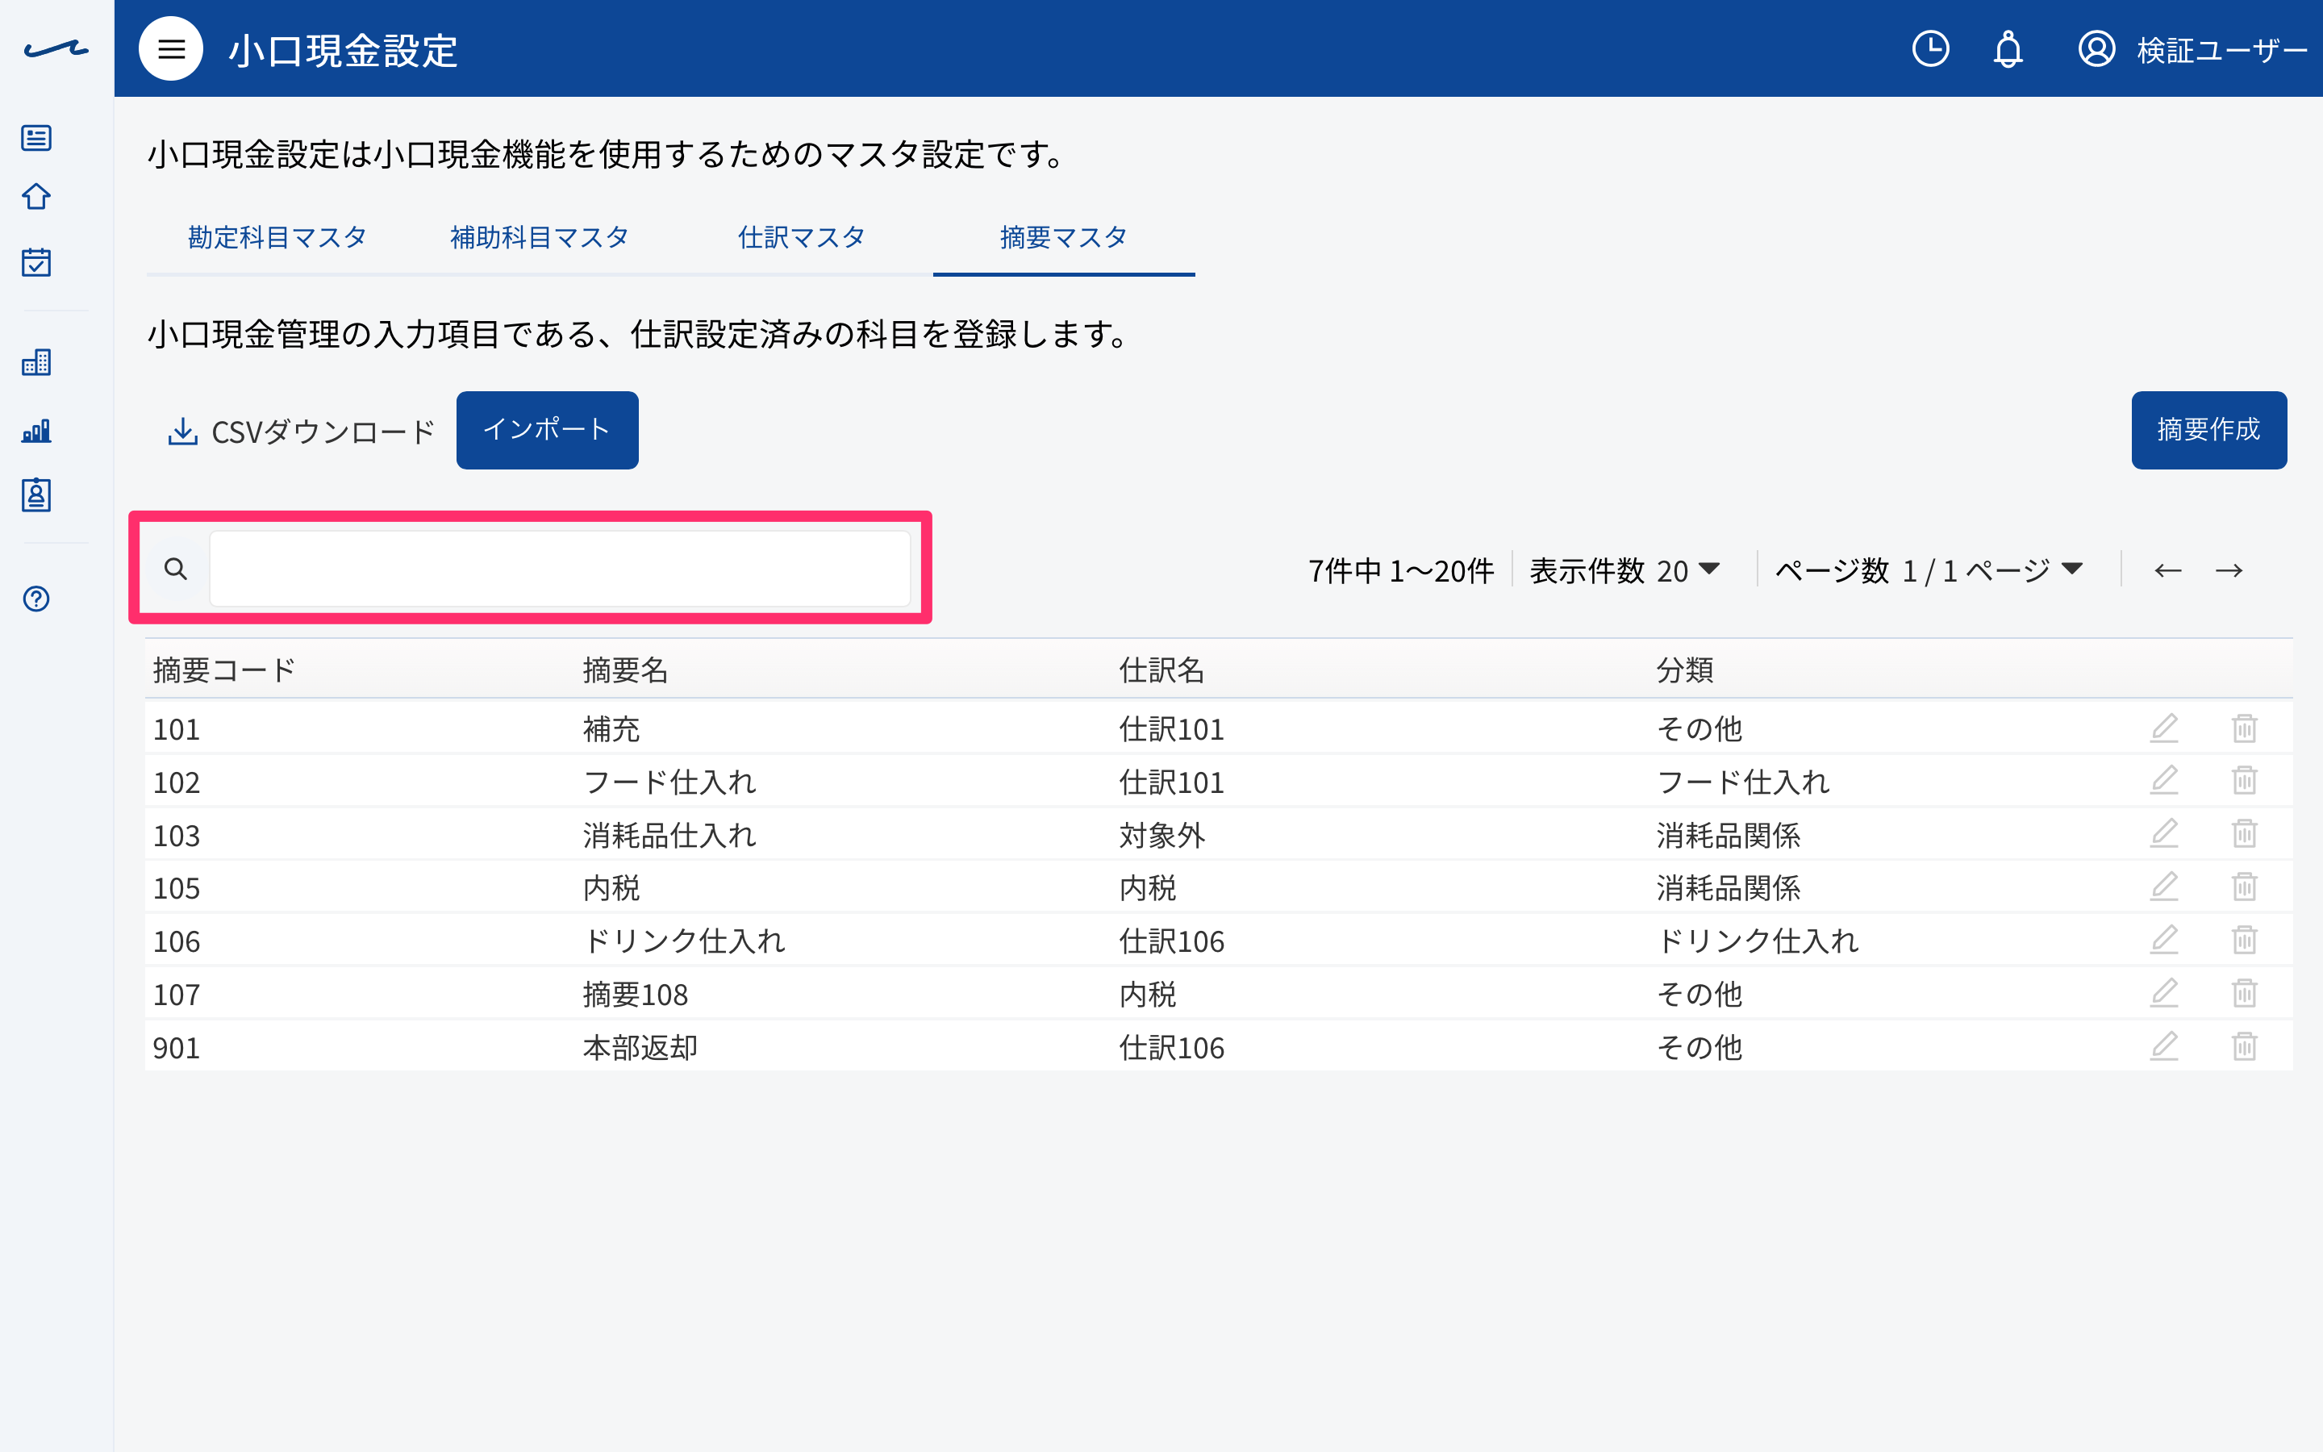2323x1452 pixels.
Task: Open the bar chart sidebar icon
Action: [x=36, y=430]
